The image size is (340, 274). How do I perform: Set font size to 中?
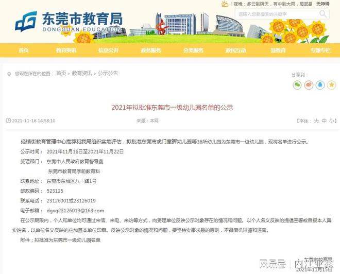324,121
